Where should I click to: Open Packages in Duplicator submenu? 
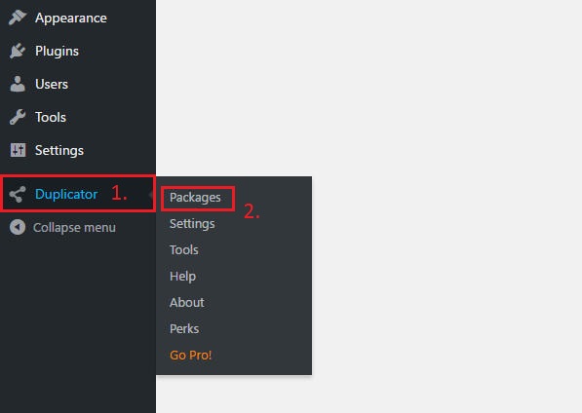[x=195, y=198]
